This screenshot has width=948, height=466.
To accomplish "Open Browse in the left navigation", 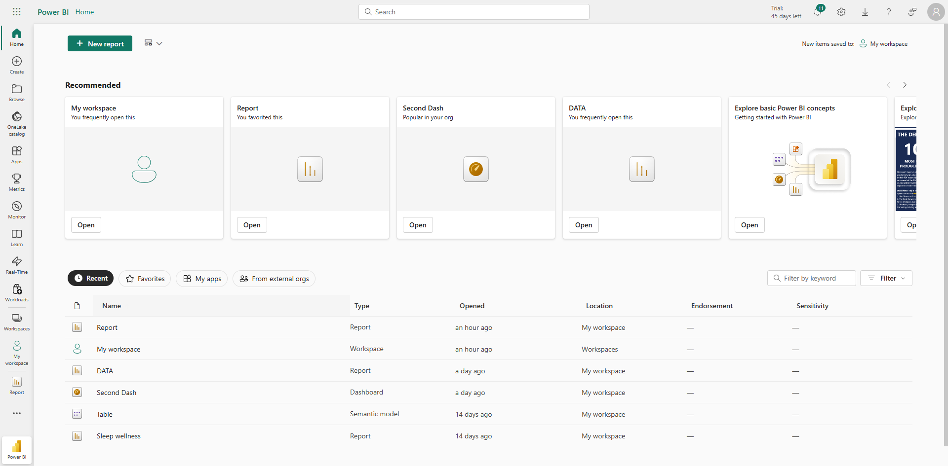I will (x=17, y=93).
